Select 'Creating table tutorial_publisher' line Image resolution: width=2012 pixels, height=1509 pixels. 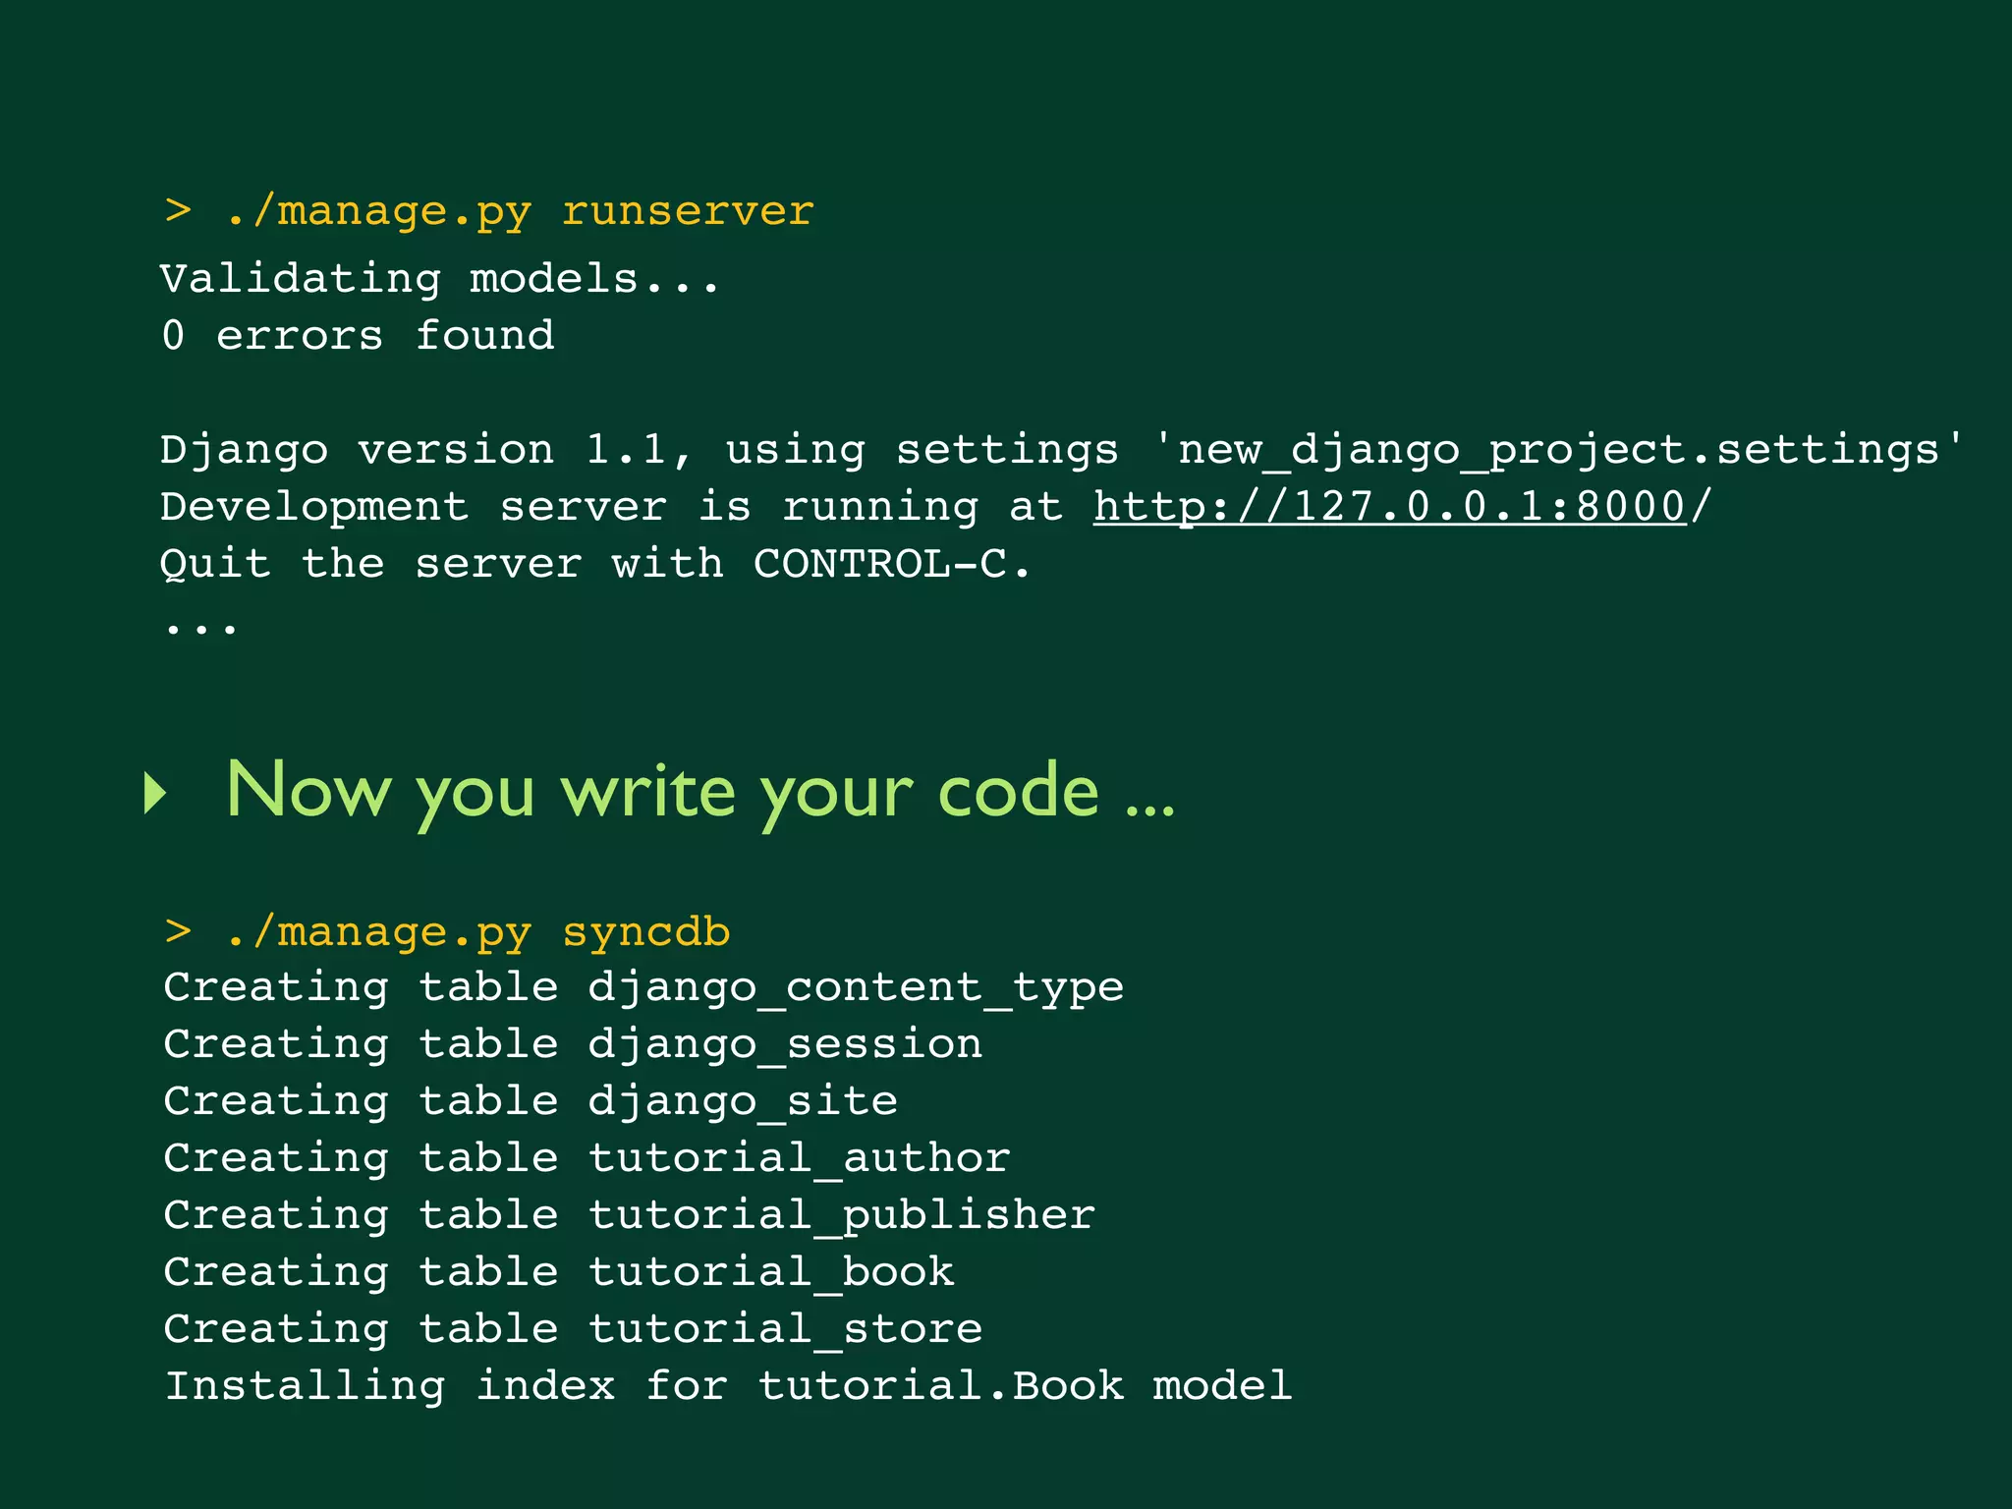click(630, 1216)
